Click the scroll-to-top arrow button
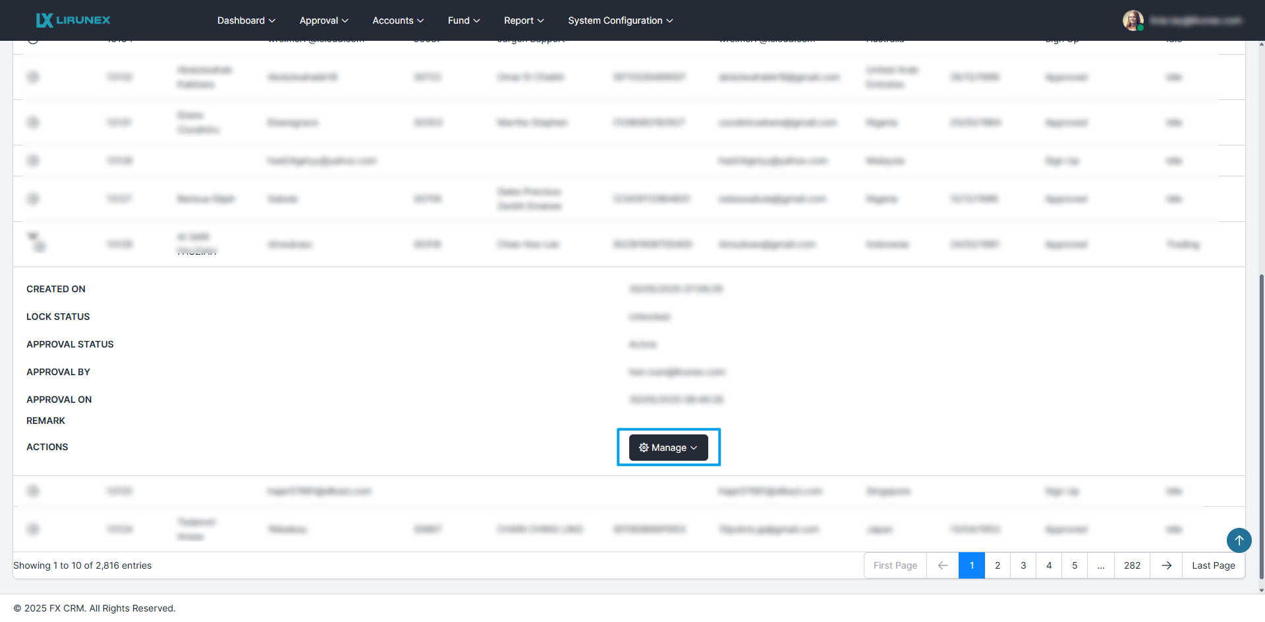Screen dimensions: 1265x622 (1239, 540)
